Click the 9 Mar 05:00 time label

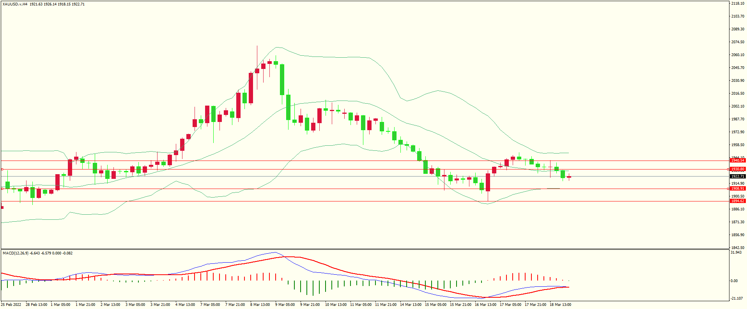[285, 305]
